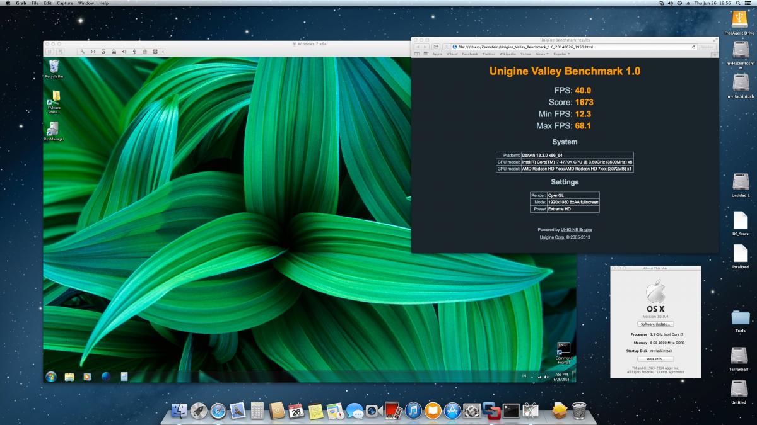The height and width of the screenshot is (425, 757).
Task: Open VMware Shared Folders desktop shortcut
Action: pyautogui.click(x=54, y=101)
